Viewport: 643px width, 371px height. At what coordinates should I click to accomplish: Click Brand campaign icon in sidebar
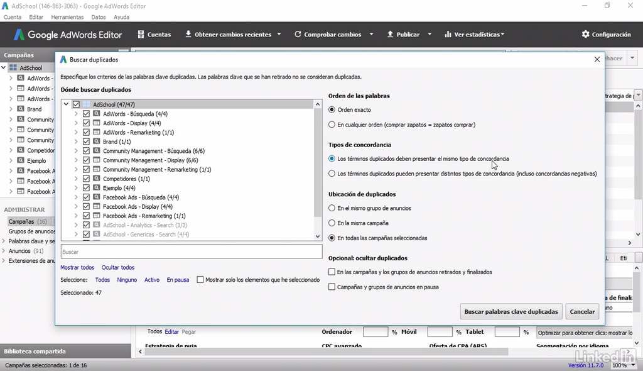click(x=21, y=109)
